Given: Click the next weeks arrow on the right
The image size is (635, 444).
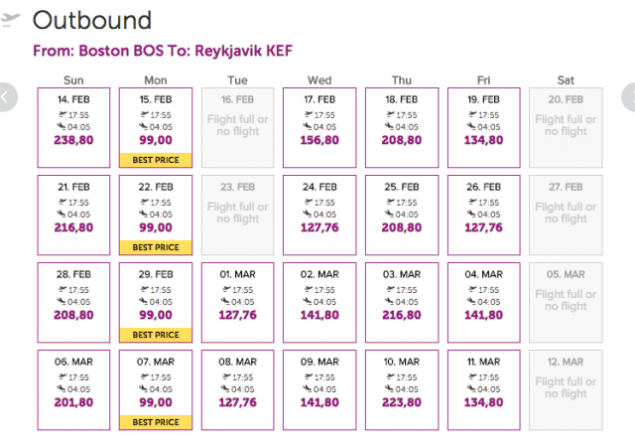Looking at the screenshot, I should pos(628,97).
